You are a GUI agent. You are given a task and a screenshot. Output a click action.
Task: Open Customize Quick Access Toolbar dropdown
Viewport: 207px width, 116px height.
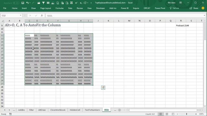pos(91,3)
